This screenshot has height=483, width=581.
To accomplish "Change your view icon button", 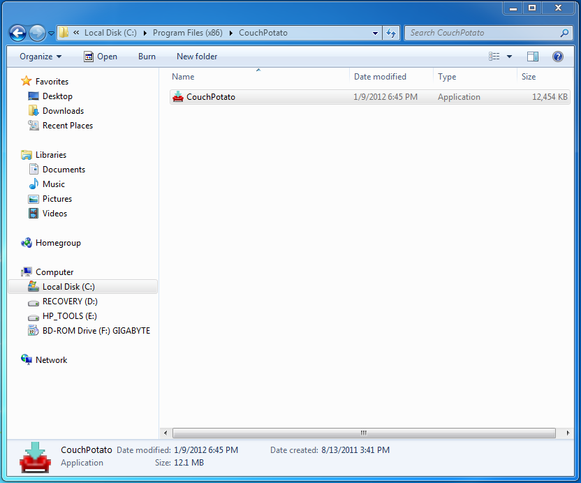I will pos(494,57).
